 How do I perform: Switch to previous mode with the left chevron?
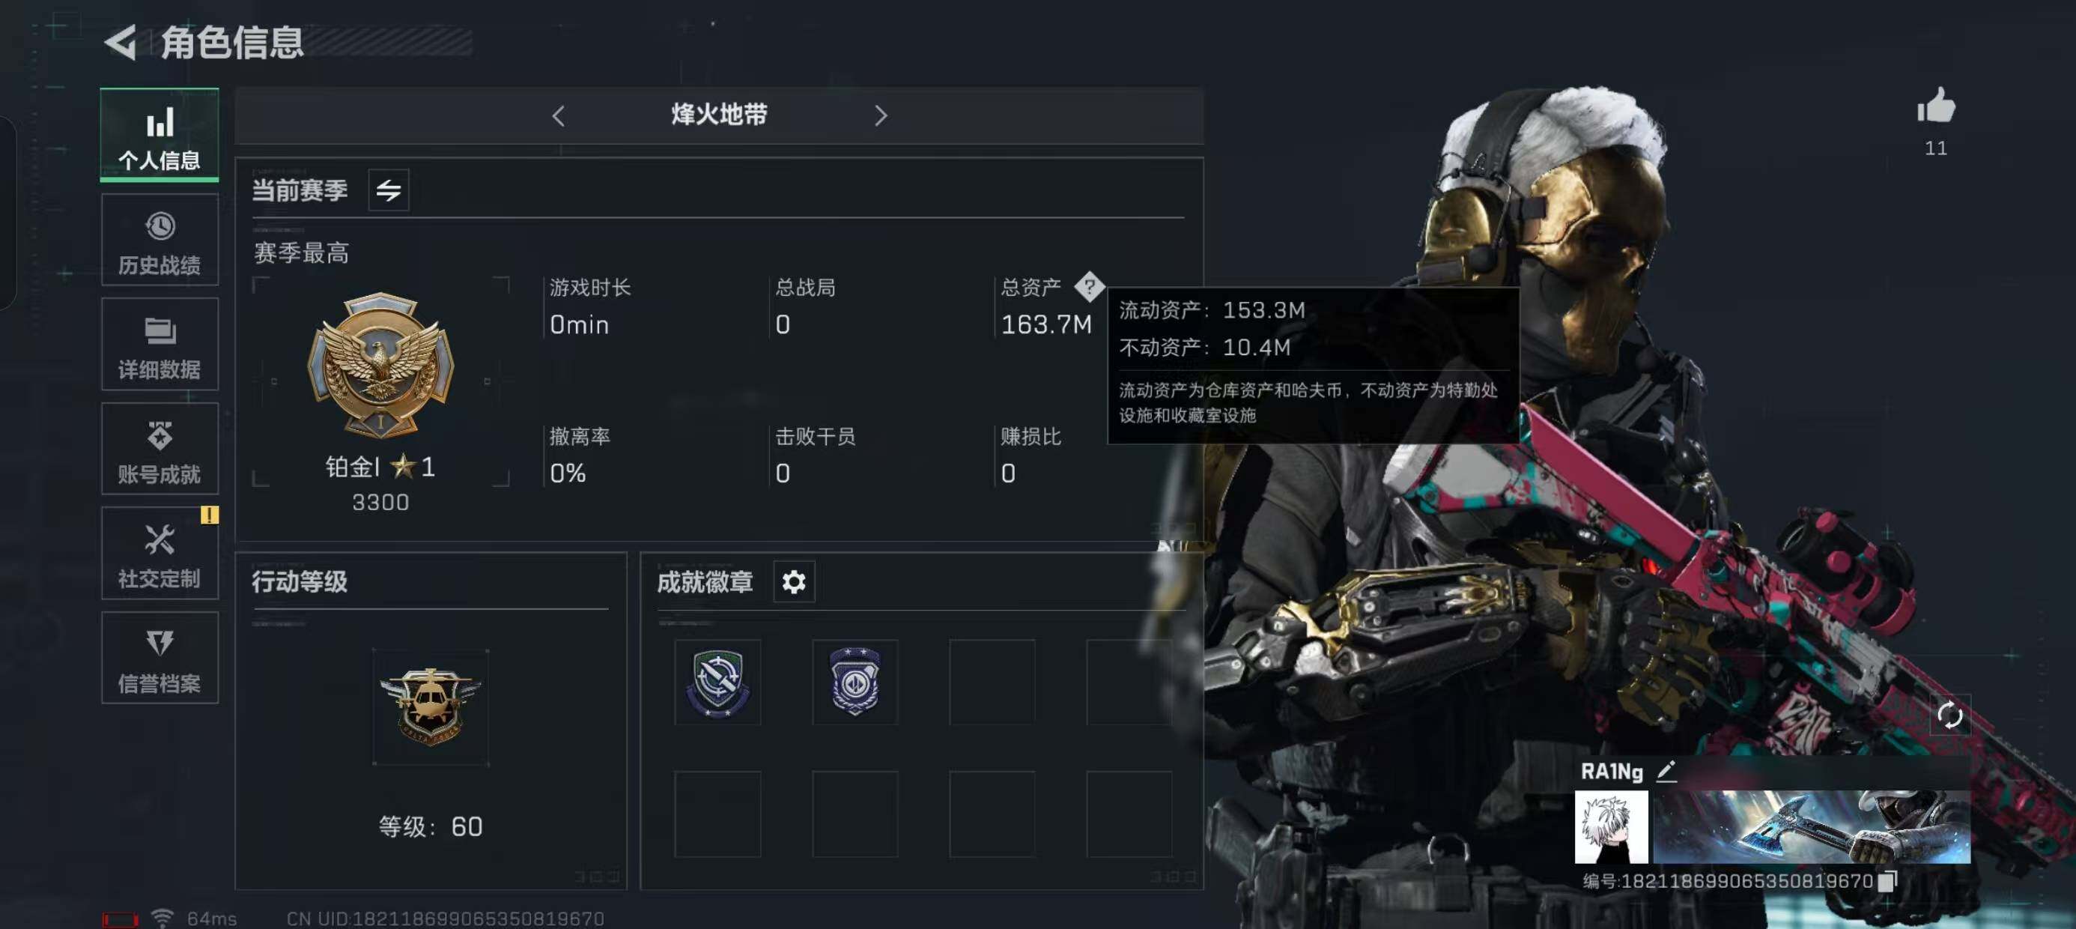559,116
